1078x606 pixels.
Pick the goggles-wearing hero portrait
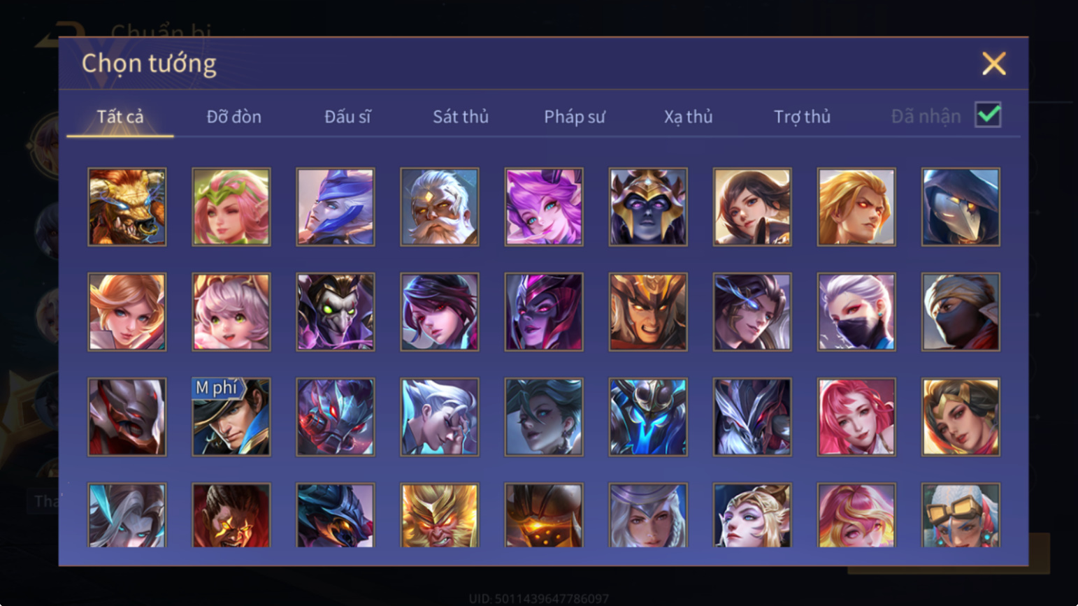[961, 515]
